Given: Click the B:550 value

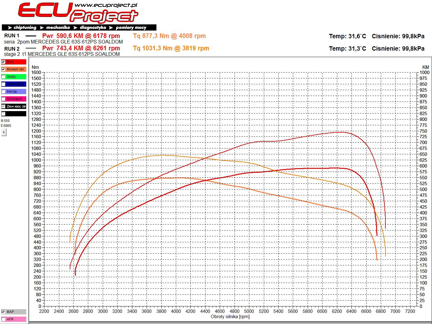Looking at the screenshot, I should click(5, 121).
